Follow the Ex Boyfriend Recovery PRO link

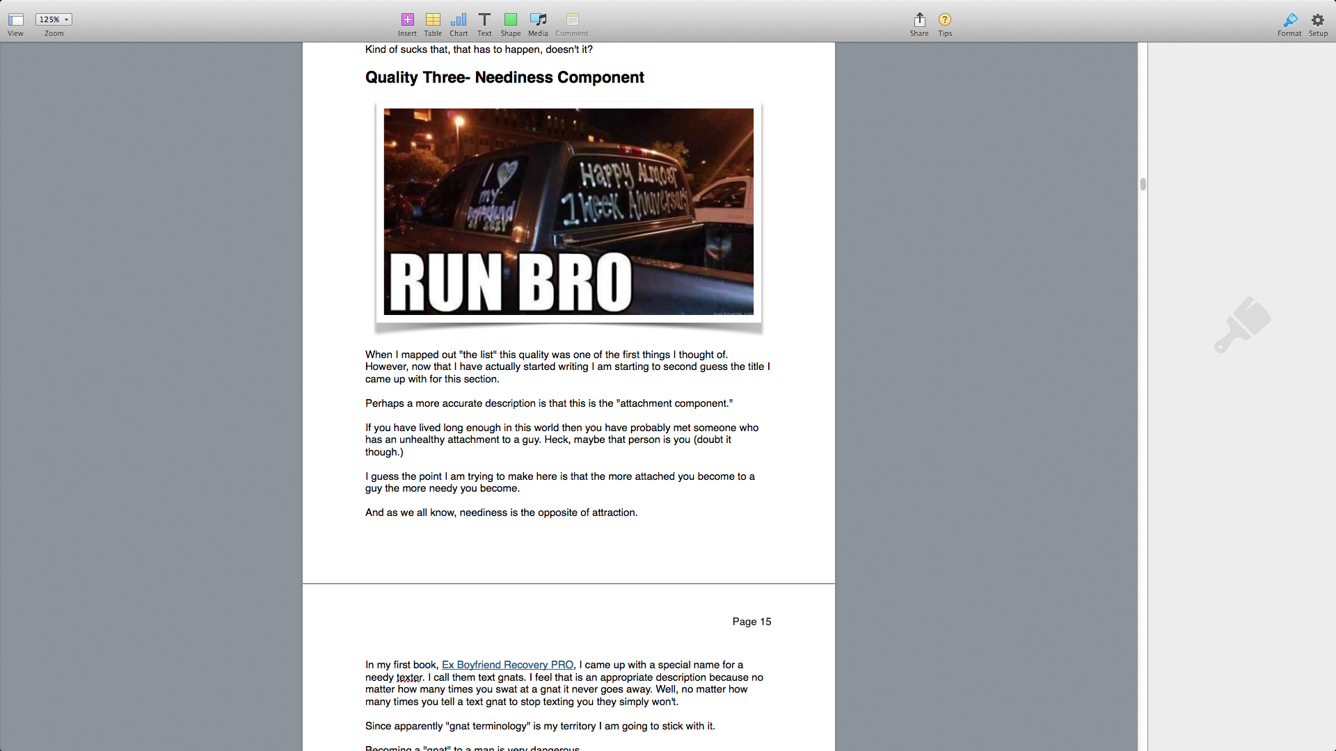(507, 665)
